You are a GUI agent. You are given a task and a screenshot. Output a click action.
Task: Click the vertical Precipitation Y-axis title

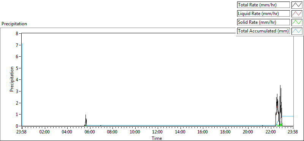click(12, 79)
